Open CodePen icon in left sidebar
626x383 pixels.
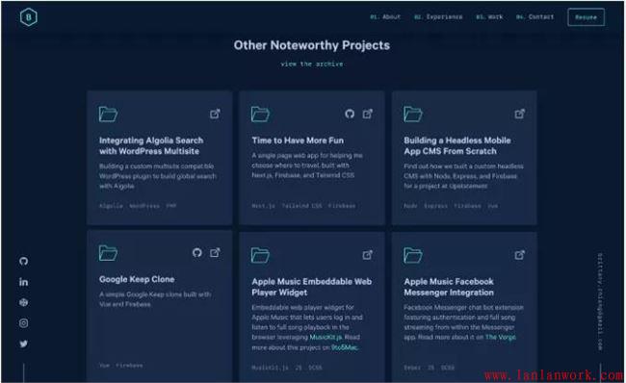tap(23, 302)
